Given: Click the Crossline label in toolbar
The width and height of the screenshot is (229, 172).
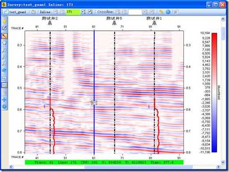Looking at the screenshot, I should tap(105, 12).
